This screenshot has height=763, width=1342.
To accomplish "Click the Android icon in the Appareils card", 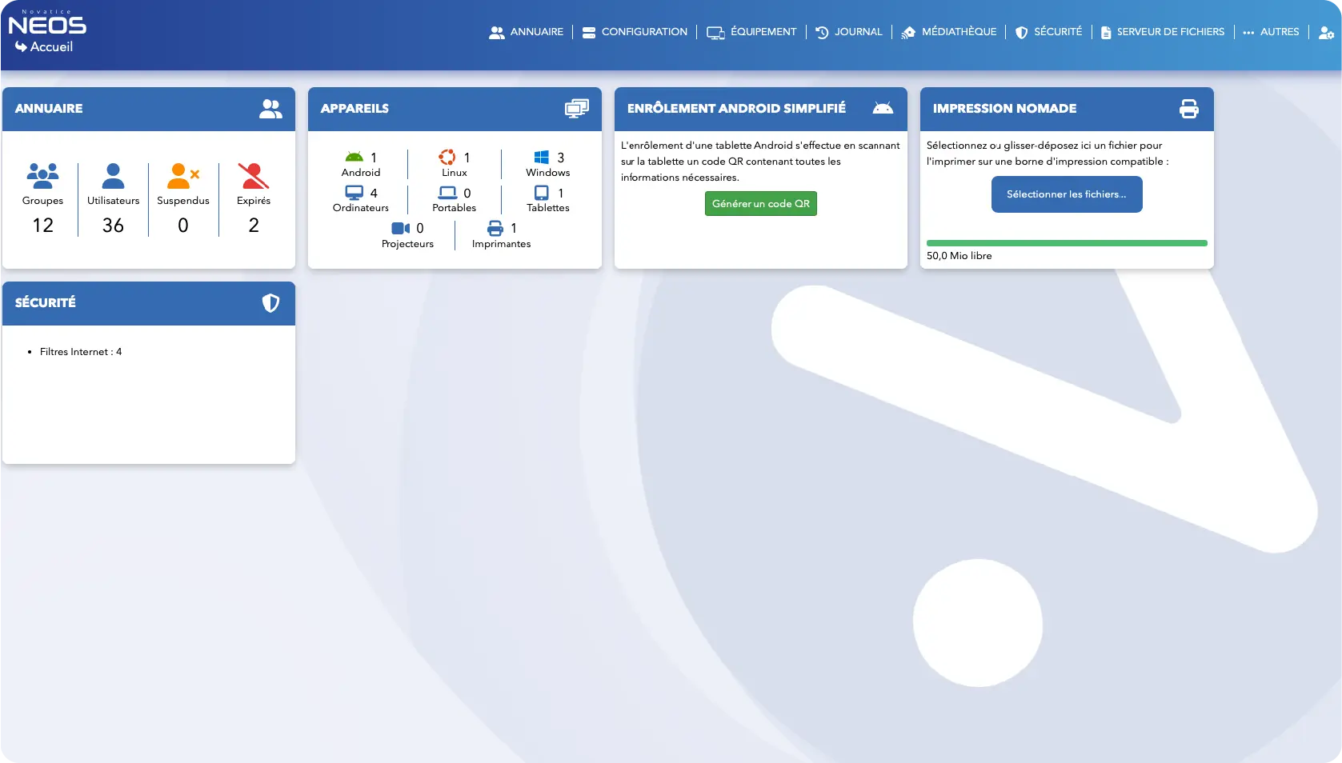I will point(353,156).
